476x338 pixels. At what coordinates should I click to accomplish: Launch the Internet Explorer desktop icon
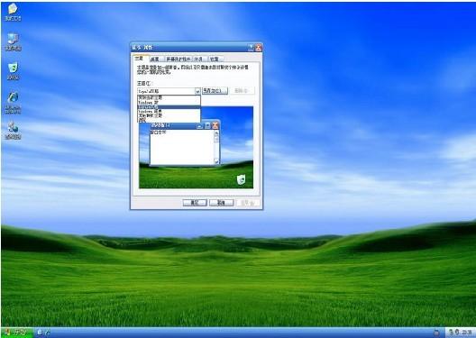[x=13, y=102]
